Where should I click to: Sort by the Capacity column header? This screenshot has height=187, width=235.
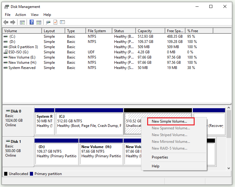pos(150,31)
